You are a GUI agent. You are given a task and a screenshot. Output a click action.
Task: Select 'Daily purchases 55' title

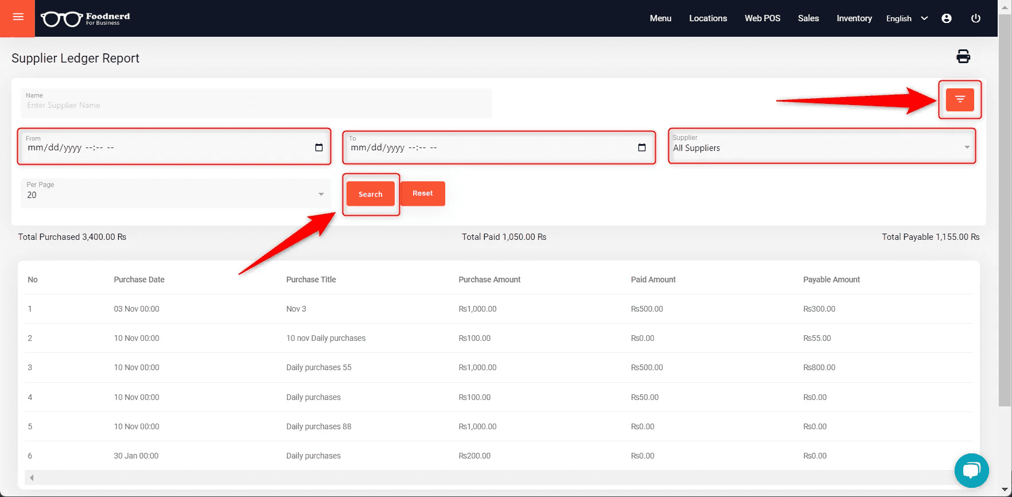point(319,367)
